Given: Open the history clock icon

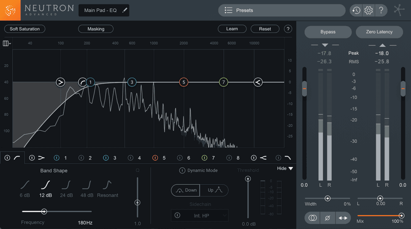Looking at the screenshot, I should (x=356, y=11).
